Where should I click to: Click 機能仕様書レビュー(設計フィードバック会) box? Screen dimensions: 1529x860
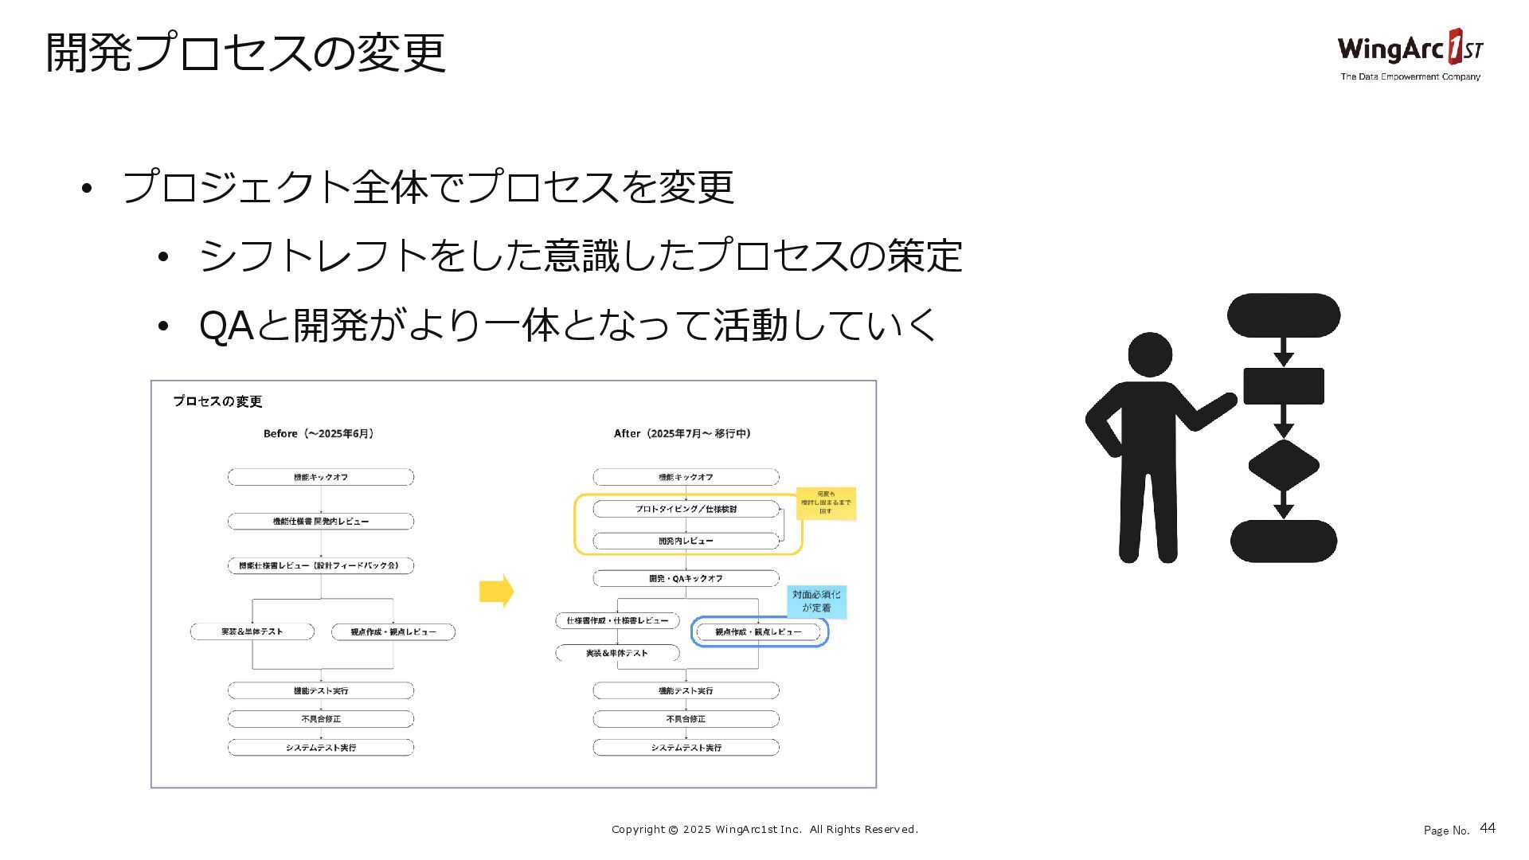tap(321, 565)
